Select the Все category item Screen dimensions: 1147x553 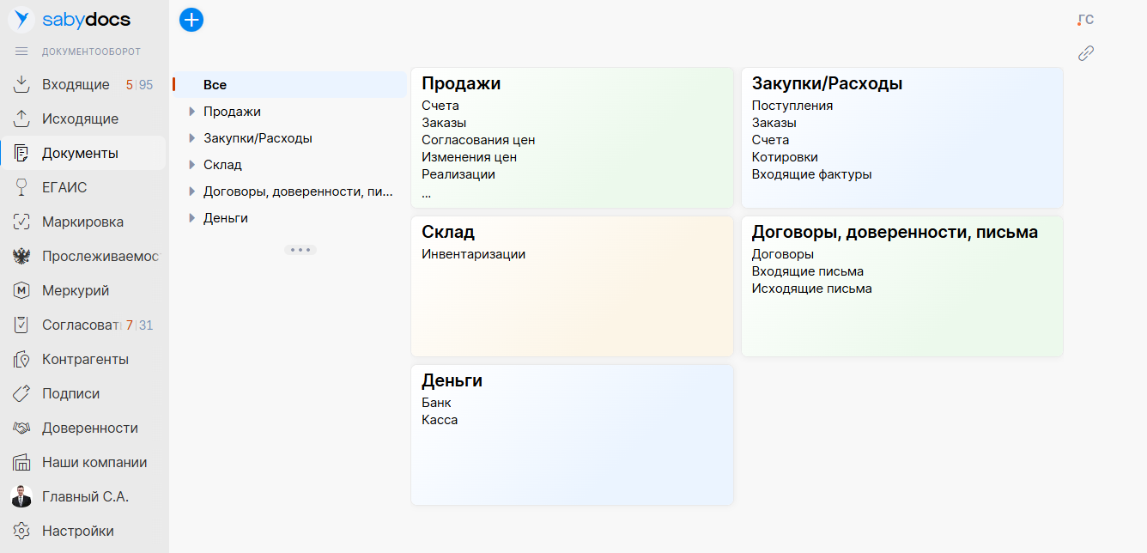[x=215, y=85]
